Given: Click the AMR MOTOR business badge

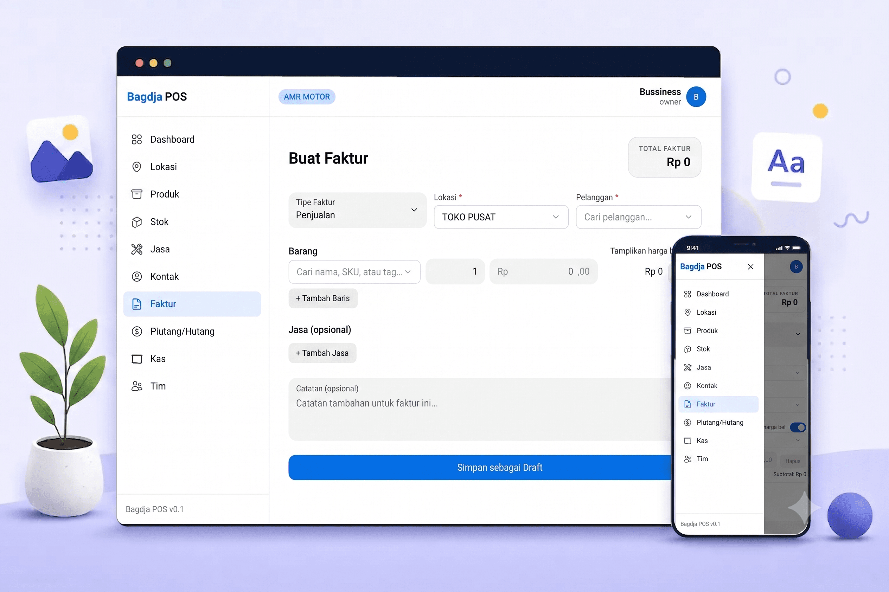Looking at the screenshot, I should pos(307,97).
